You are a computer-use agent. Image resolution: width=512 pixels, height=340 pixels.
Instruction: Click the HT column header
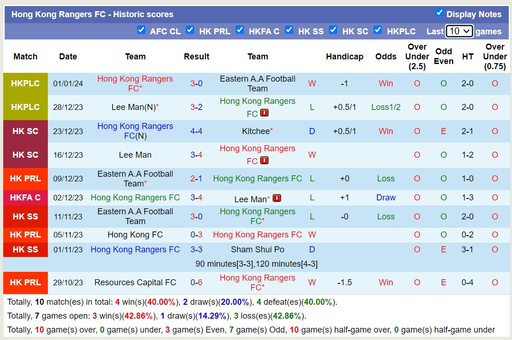pyautogui.click(x=467, y=57)
